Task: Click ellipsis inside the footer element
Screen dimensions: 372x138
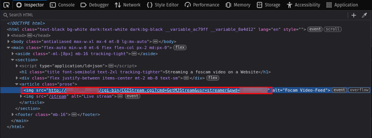Action: [74, 114]
